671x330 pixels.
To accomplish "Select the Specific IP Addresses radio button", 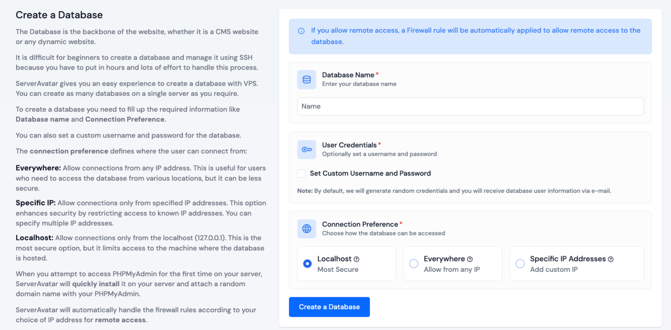I will tap(520, 263).
